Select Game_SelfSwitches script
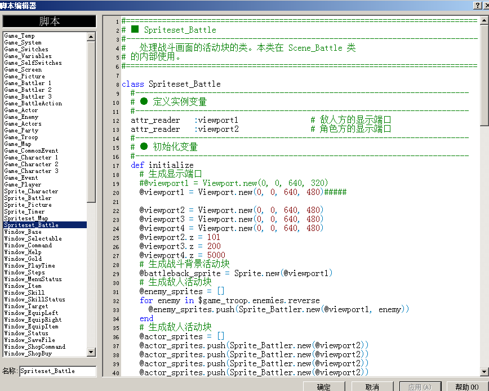 pos(45,63)
